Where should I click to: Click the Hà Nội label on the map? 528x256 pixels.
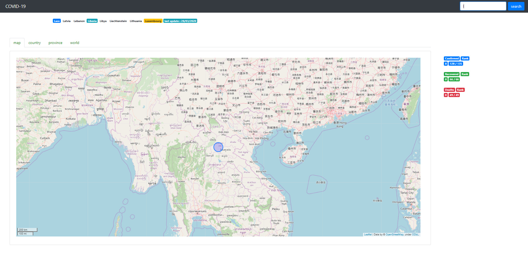(x=253, y=131)
